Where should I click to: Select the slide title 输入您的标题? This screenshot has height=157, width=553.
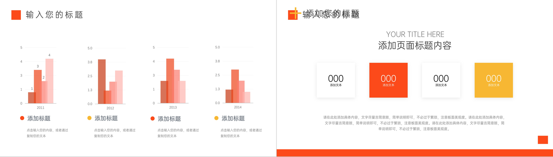54,15
